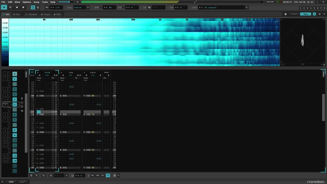Click the clone pattern icon in sequencer

[x=22, y=111]
